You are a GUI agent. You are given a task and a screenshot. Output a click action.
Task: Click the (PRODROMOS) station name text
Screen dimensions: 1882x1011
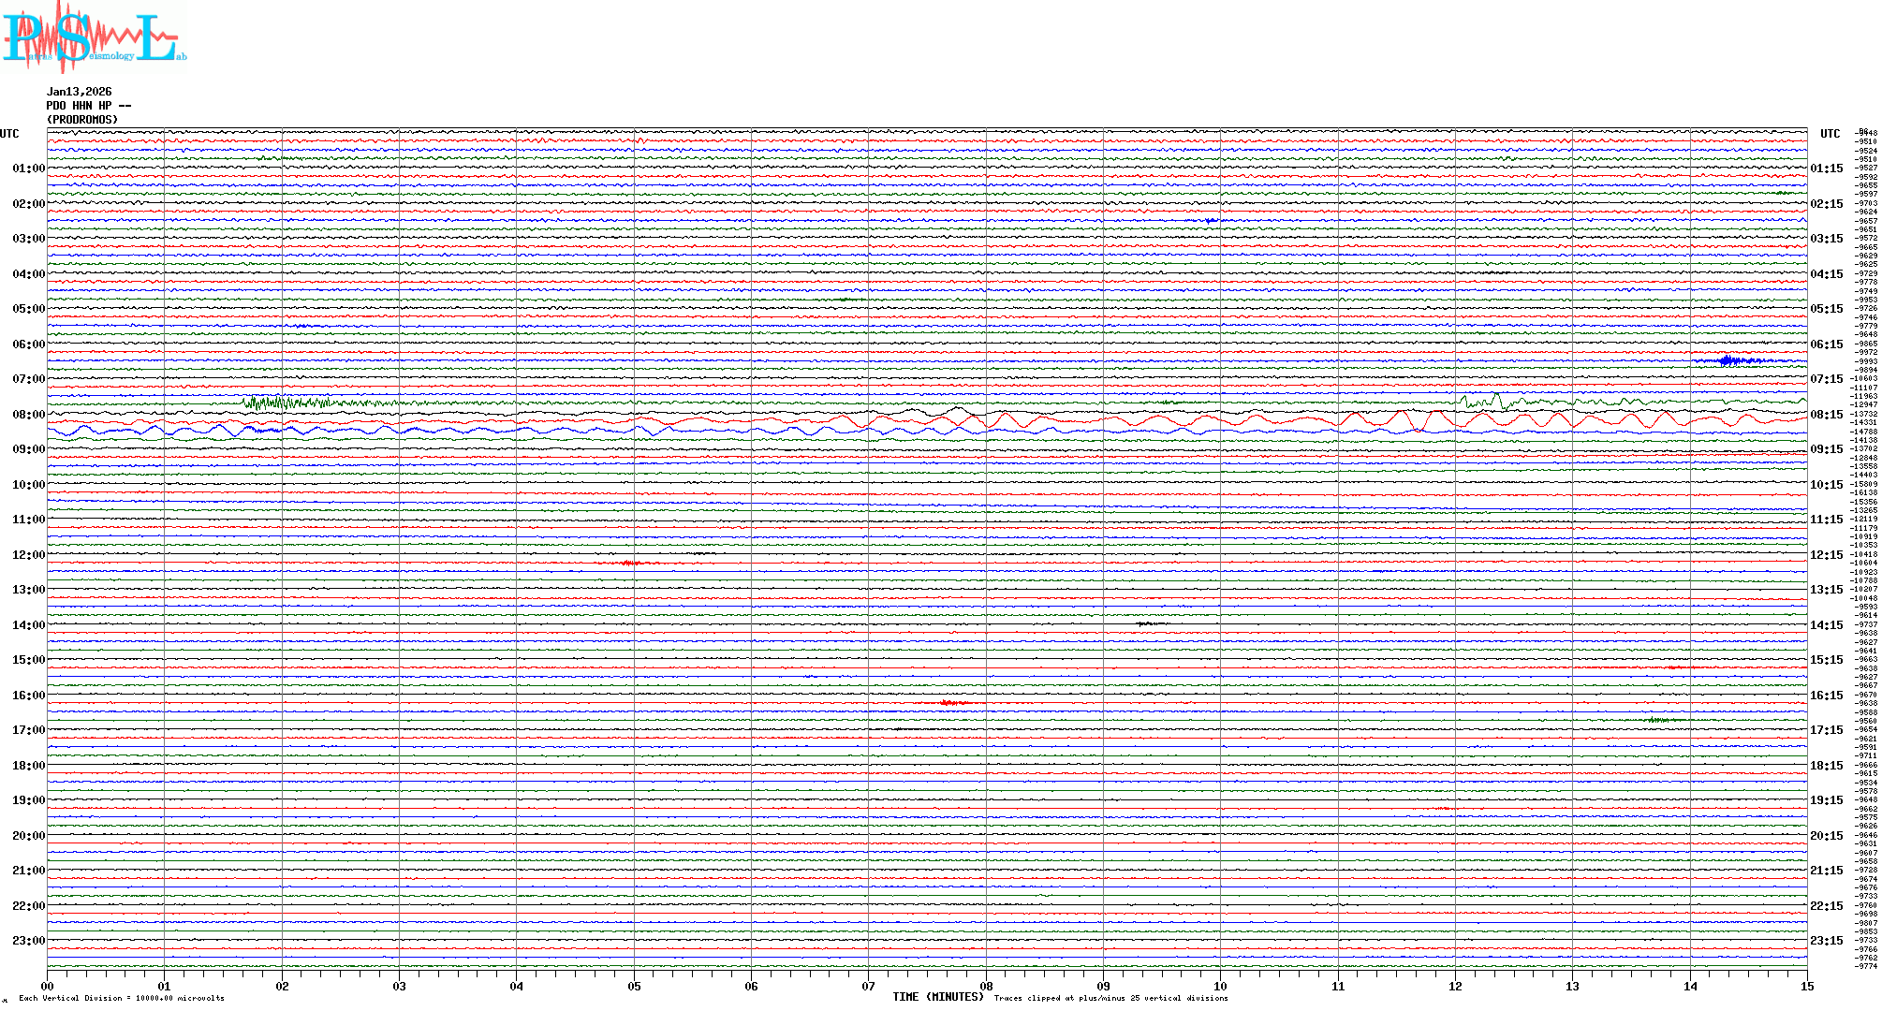click(82, 120)
